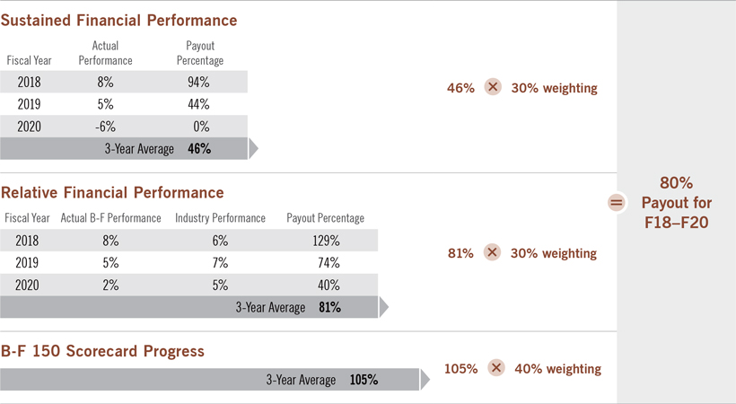Select the Relative Financial Performance heading
Image resolution: width=736 pixels, height=404 pixels.
tap(112, 192)
